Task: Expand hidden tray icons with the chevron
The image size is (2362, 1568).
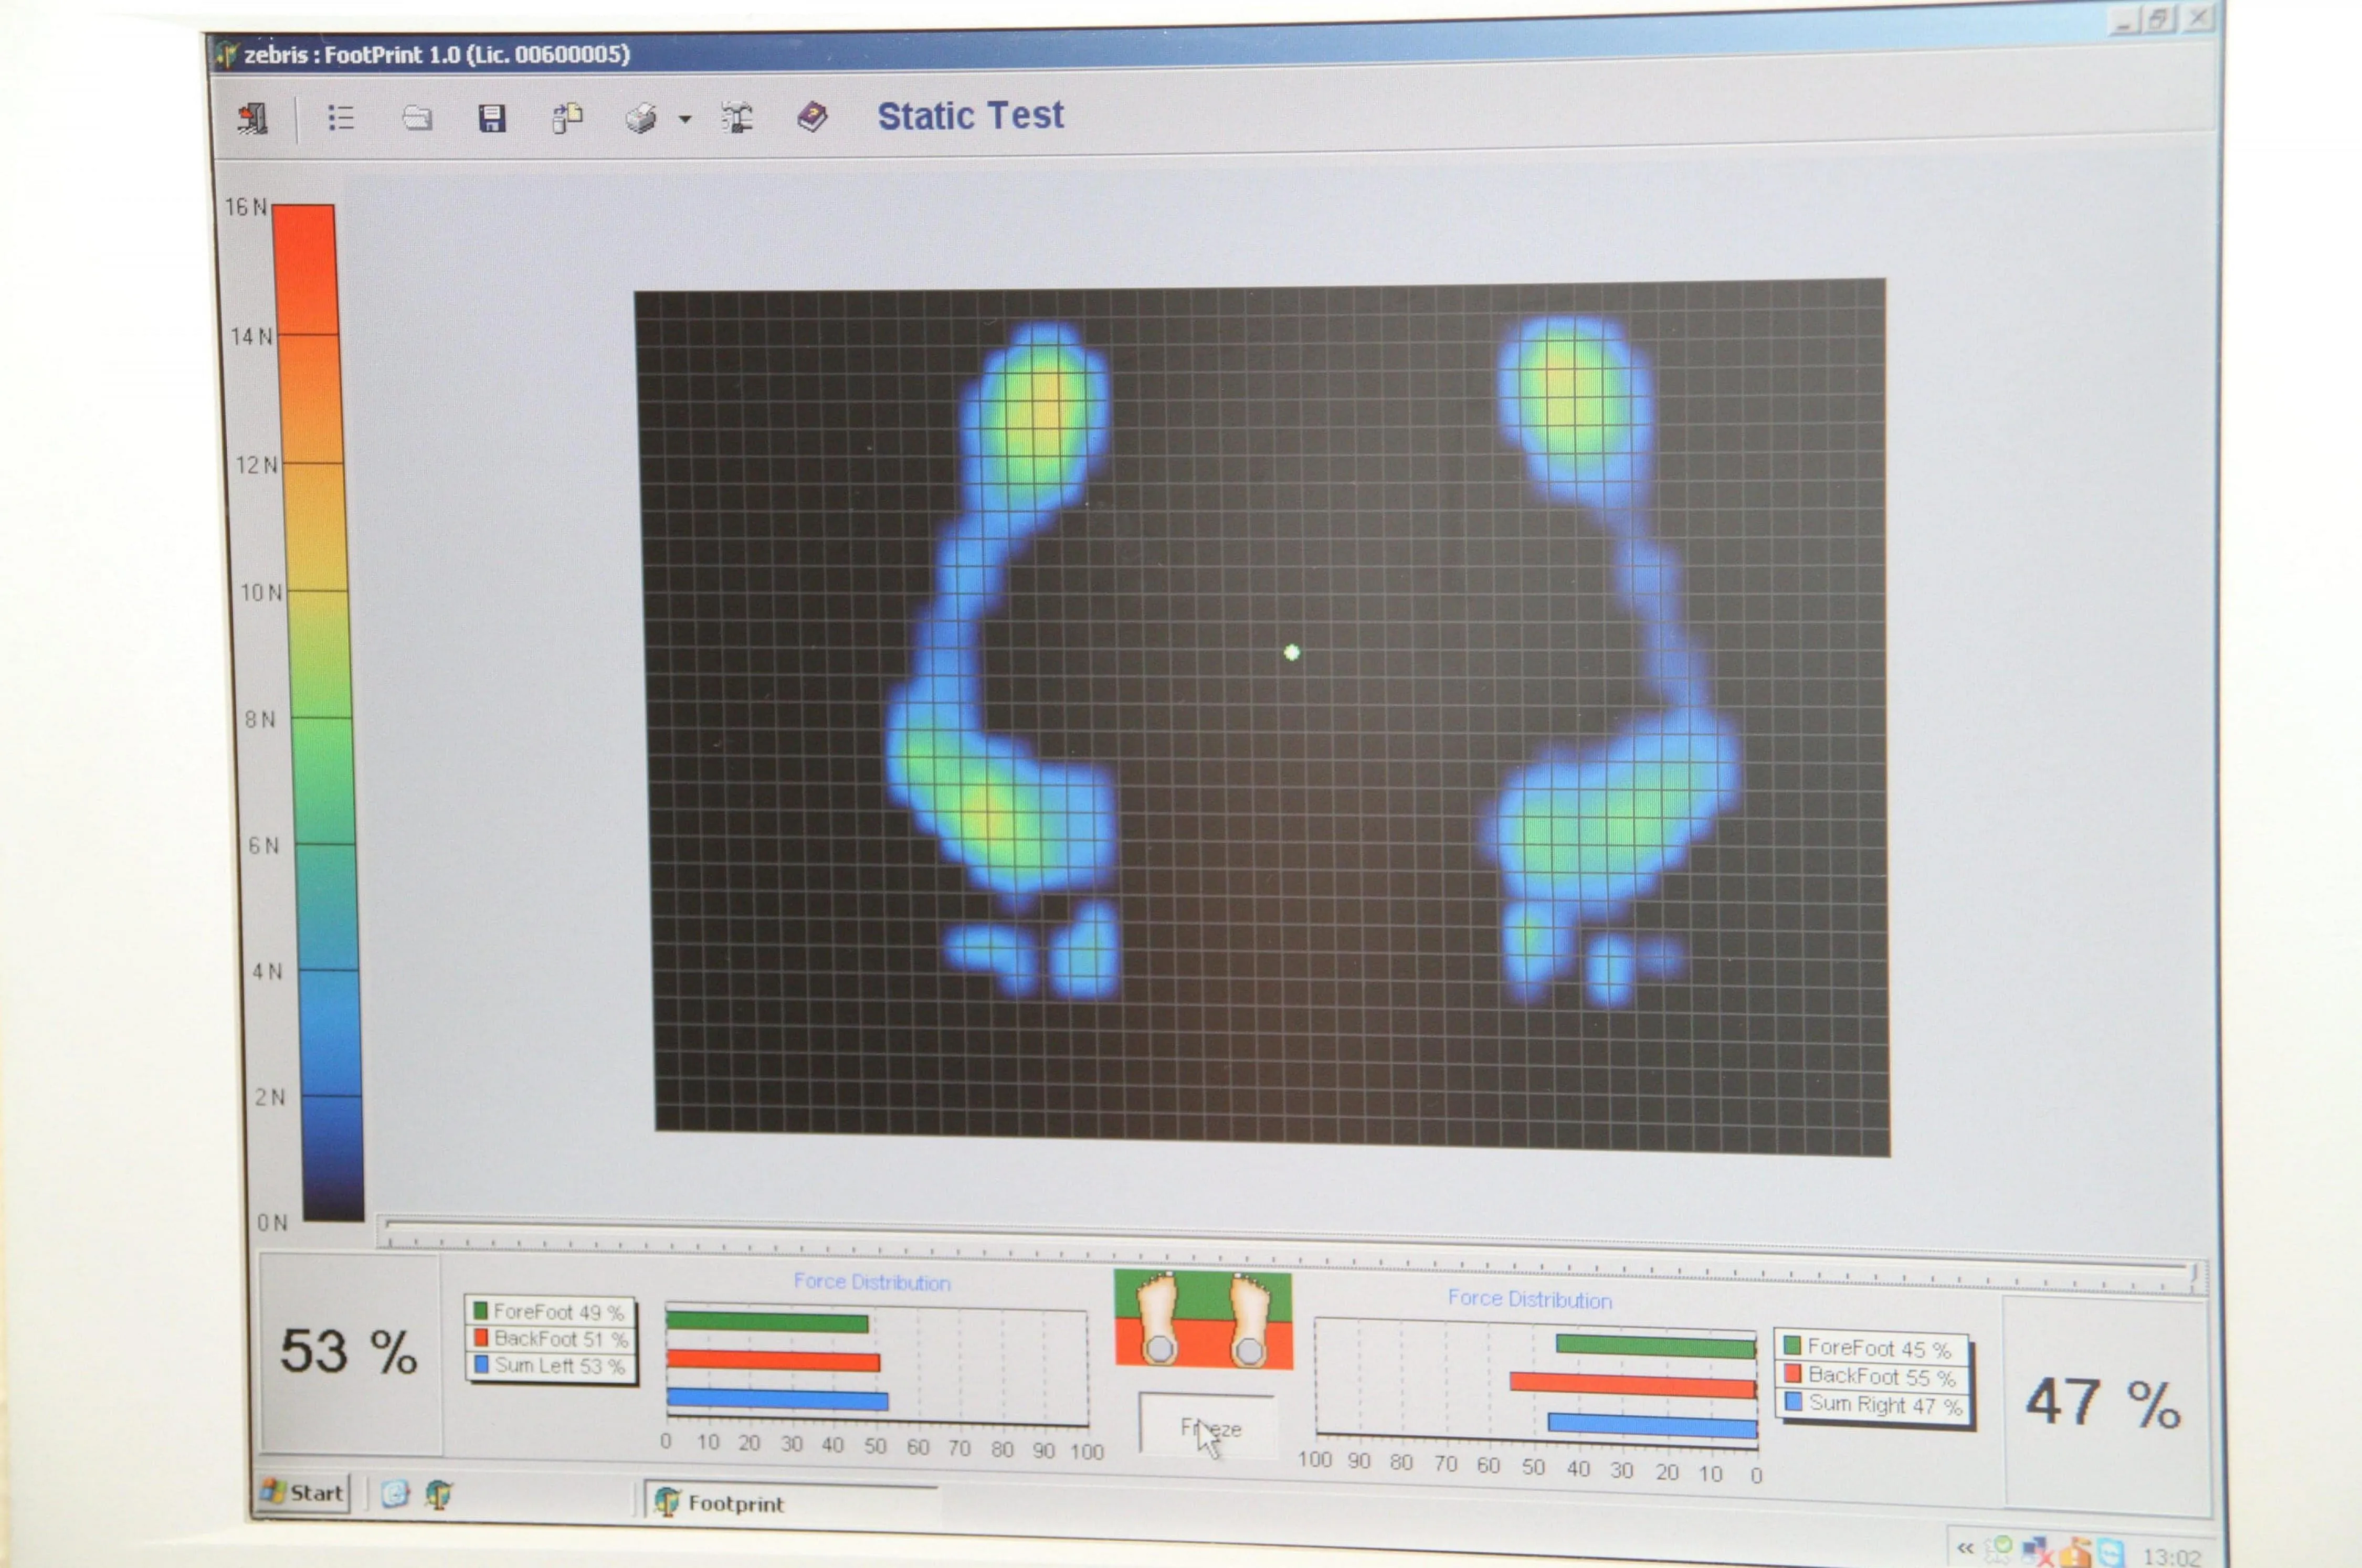Action: [1965, 1548]
